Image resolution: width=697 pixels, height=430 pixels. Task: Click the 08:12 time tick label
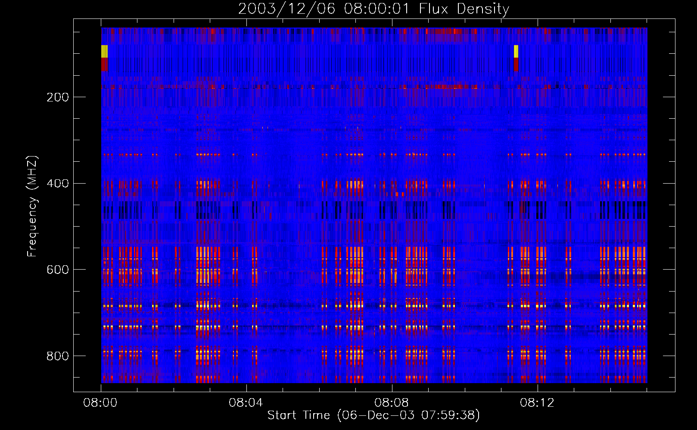(x=537, y=403)
